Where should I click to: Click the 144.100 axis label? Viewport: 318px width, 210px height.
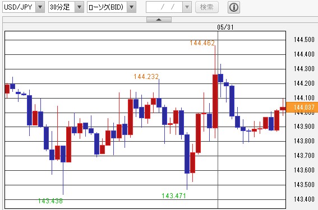point(304,98)
